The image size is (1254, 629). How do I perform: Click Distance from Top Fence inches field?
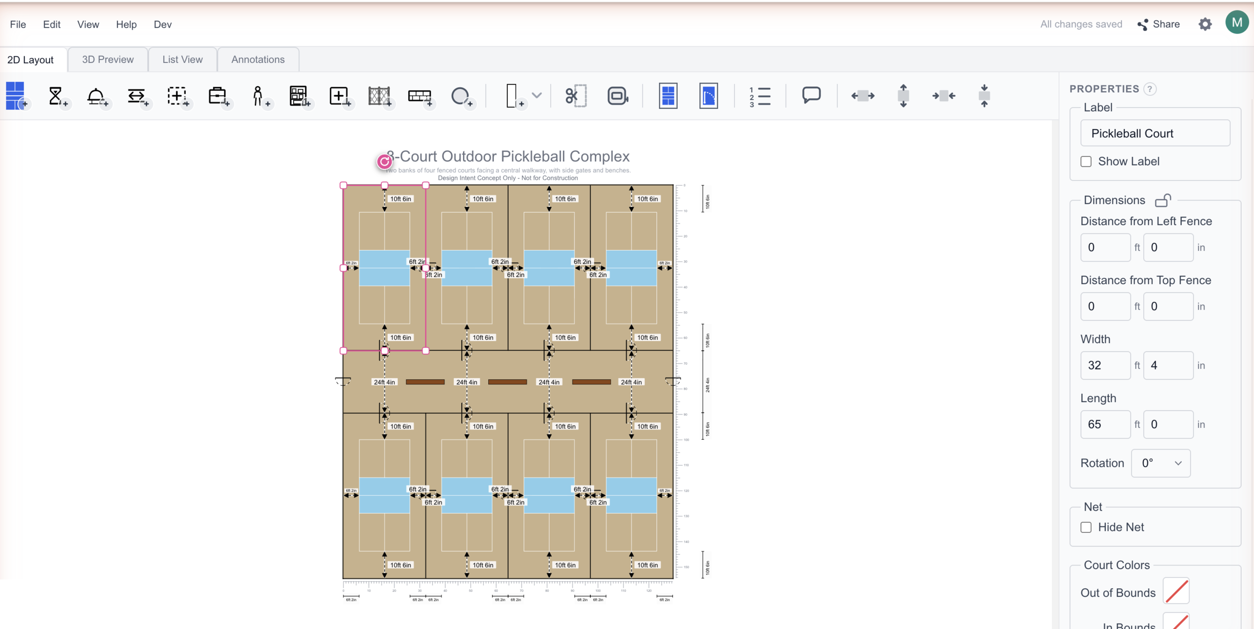click(x=1168, y=306)
